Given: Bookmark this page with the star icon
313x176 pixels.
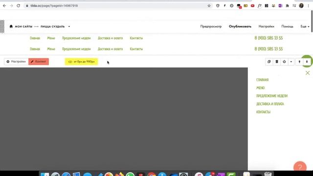Looking at the screenshot, I should tap(209, 6).
